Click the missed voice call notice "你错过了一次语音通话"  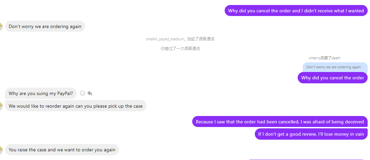coord(180,49)
